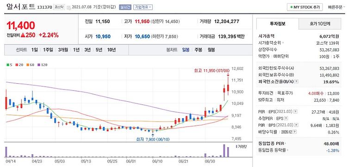Click the 알서포트 stock name heading
The image size is (347, 167).
coord(20,6)
